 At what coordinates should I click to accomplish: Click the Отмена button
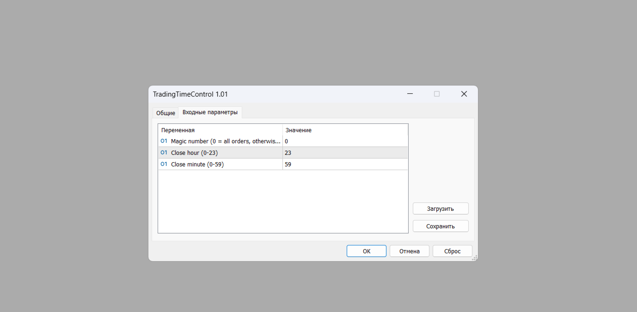[x=409, y=251]
